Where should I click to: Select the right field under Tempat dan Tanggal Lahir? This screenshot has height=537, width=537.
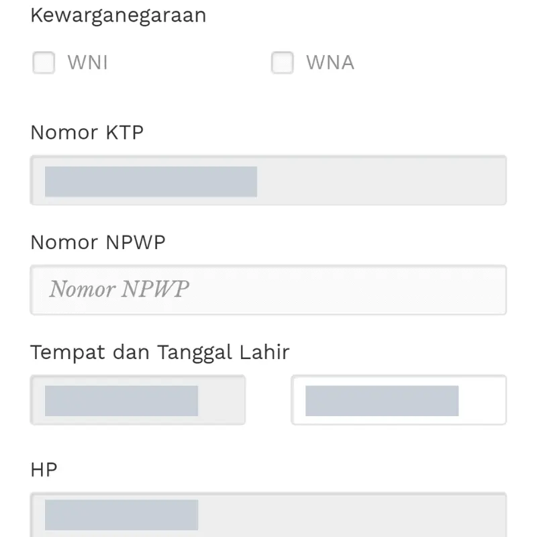(x=399, y=399)
